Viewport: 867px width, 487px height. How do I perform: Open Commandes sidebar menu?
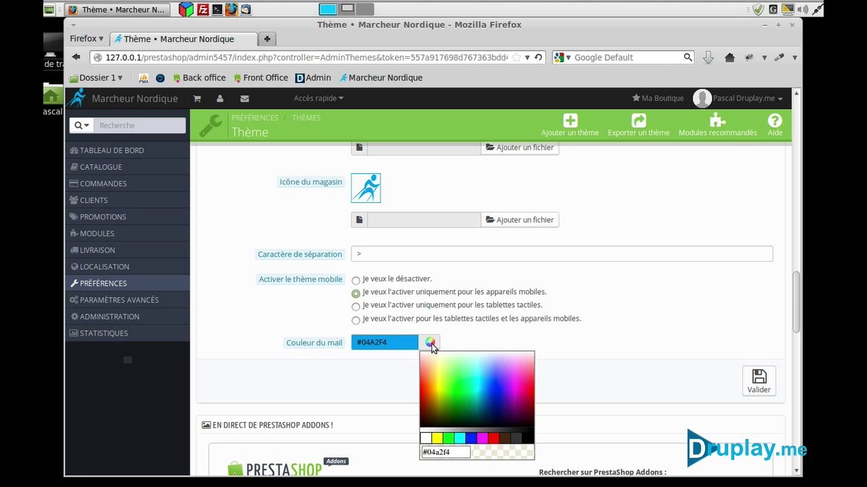click(x=127, y=183)
